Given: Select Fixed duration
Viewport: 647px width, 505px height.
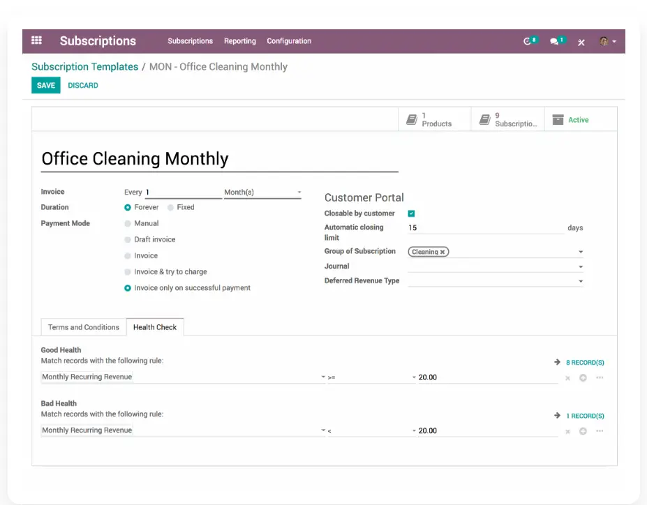Looking at the screenshot, I should click(x=170, y=207).
